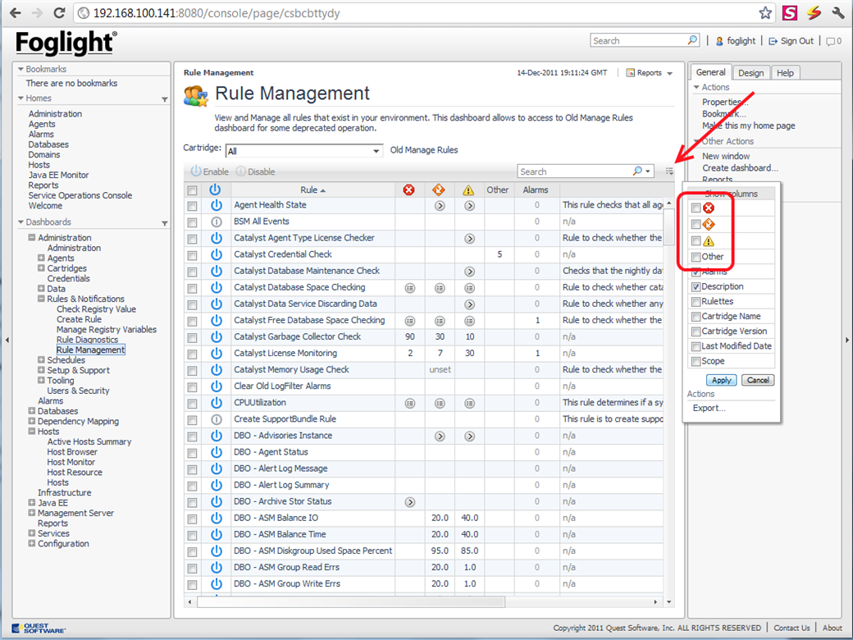Viewport: 853px width, 640px height.
Task: Click warning arrow icon for DBO - Advisories Instance
Action: coord(469,437)
